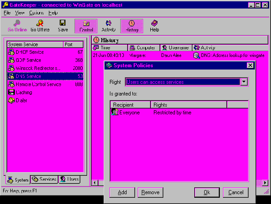This screenshot has height=204, width=271.
Task: Select the Everyone recipient icon
Action: coord(115,112)
